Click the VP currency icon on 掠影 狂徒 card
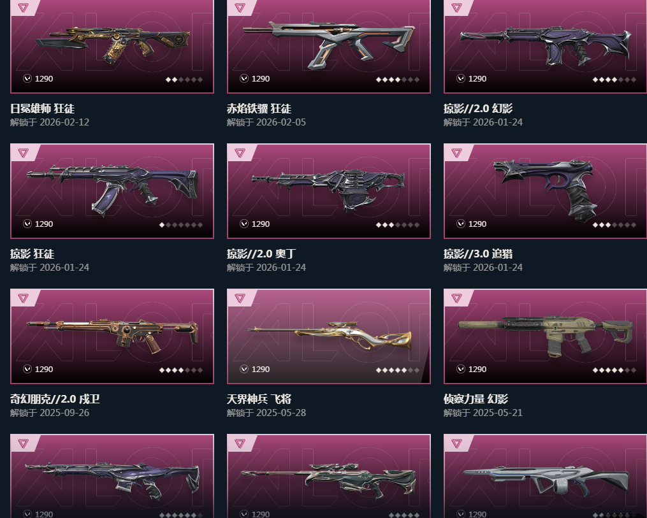Screen dimensions: 647x518 click(x=27, y=224)
